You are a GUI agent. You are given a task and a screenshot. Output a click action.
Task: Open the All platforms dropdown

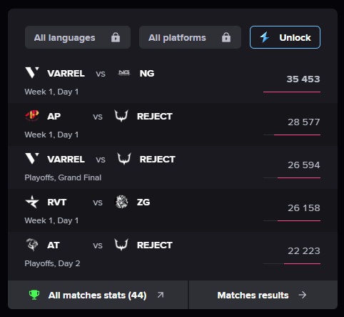click(190, 37)
